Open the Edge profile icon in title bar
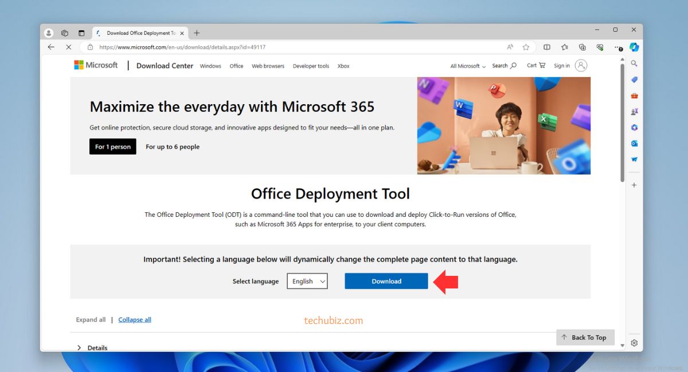688x372 pixels. click(x=49, y=33)
